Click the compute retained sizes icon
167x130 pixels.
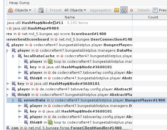pyautogui.click(x=41, y=10)
